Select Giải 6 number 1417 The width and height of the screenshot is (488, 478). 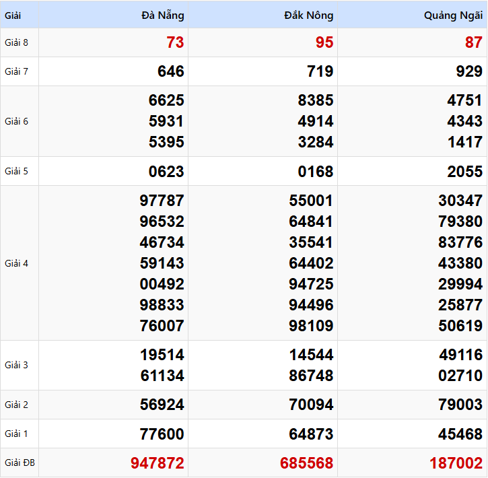click(465, 142)
